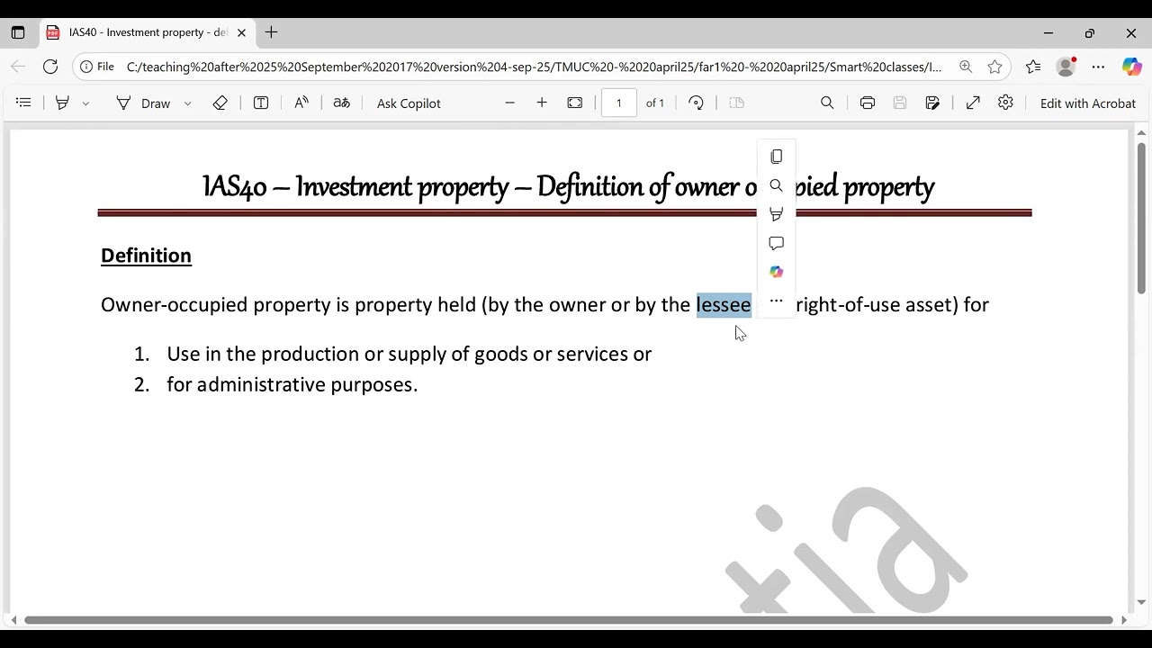1152x648 pixels.
Task: Expand the Draw options dropdown
Action: pos(187,103)
